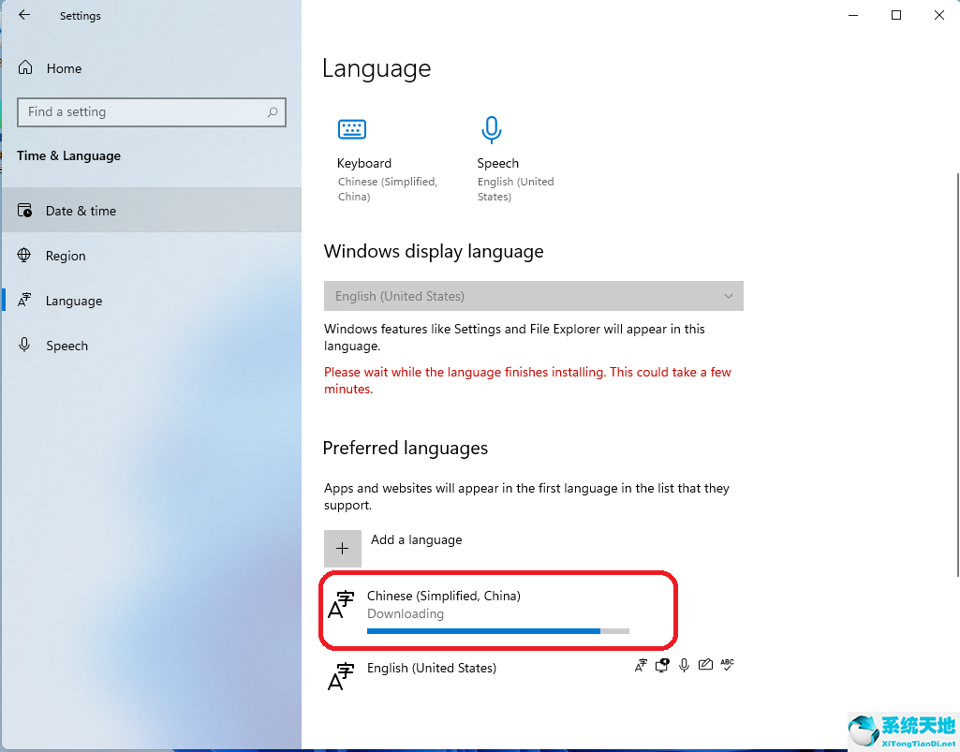This screenshot has height=752, width=960.
Task: Click the Windows display language heading
Action: pyautogui.click(x=434, y=251)
